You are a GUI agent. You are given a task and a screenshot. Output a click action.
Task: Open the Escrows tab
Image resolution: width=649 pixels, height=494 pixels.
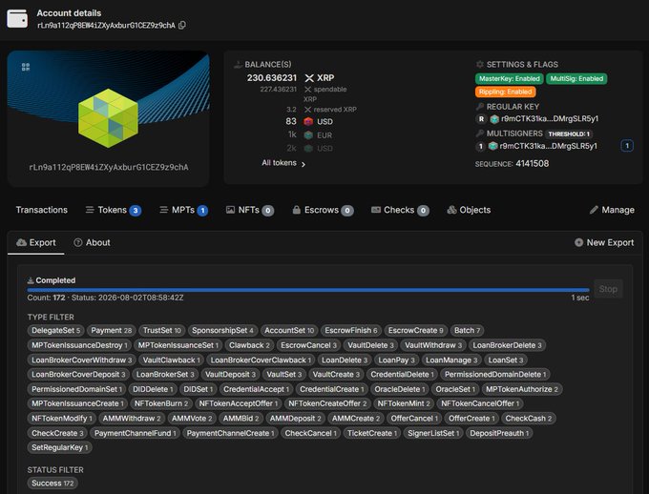[323, 210]
